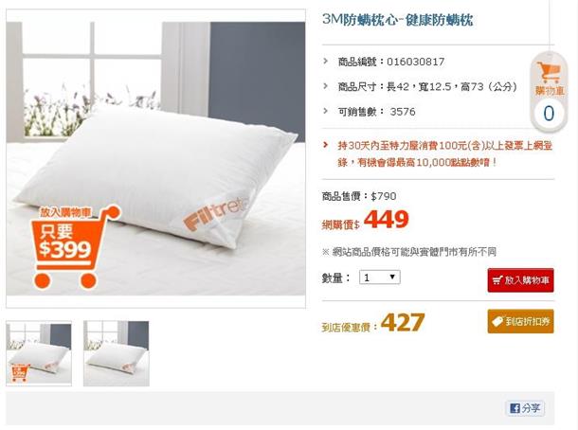578x430 pixels.
Task: Click the orange $399 cart promo badge
Action: (73, 247)
